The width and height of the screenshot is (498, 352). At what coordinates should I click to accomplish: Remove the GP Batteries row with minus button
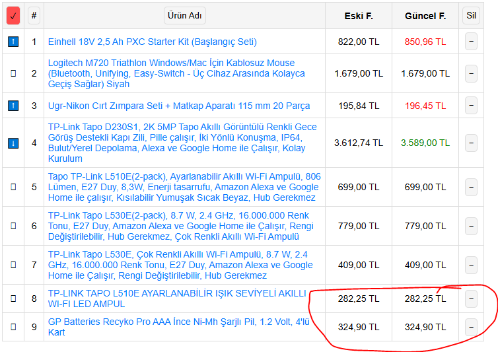pyautogui.click(x=471, y=327)
